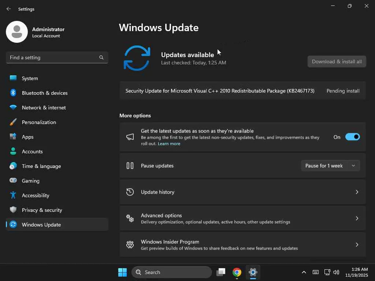This screenshot has width=375, height=281.
Task: Click the Administrator profile avatar
Action: pyautogui.click(x=17, y=32)
